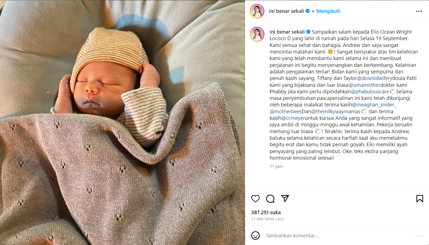View 387.251 suka likes list

coord(266,212)
